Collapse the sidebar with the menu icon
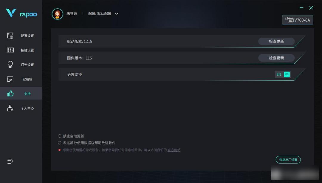Screen dimensions: 322x183 [10, 161]
